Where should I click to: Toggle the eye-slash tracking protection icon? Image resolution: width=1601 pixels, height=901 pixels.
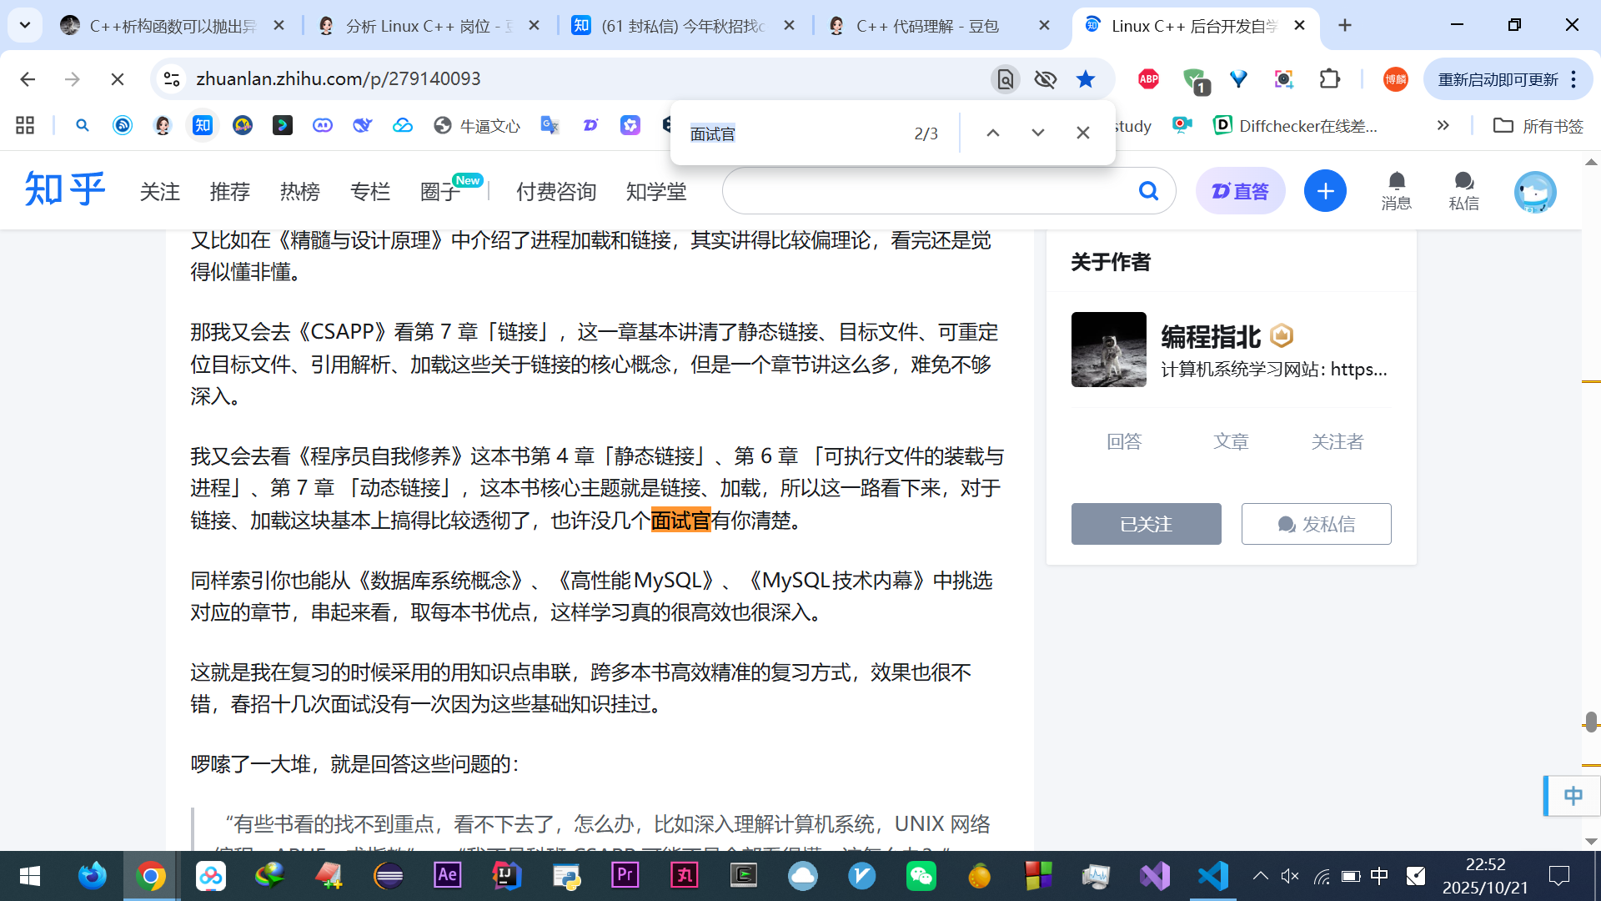[x=1045, y=79]
